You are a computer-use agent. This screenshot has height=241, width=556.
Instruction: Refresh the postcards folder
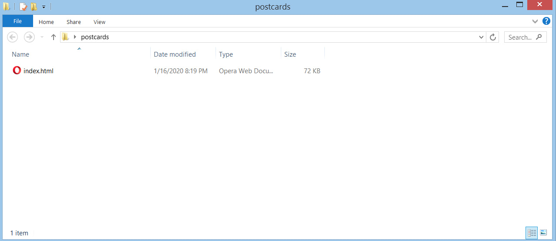493,37
